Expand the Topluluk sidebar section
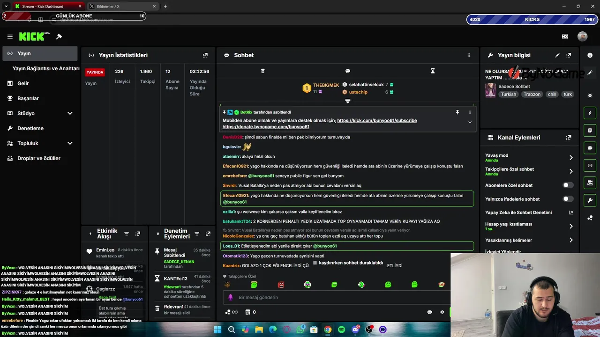Viewport: 600px width, 337px height. click(x=70, y=143)
